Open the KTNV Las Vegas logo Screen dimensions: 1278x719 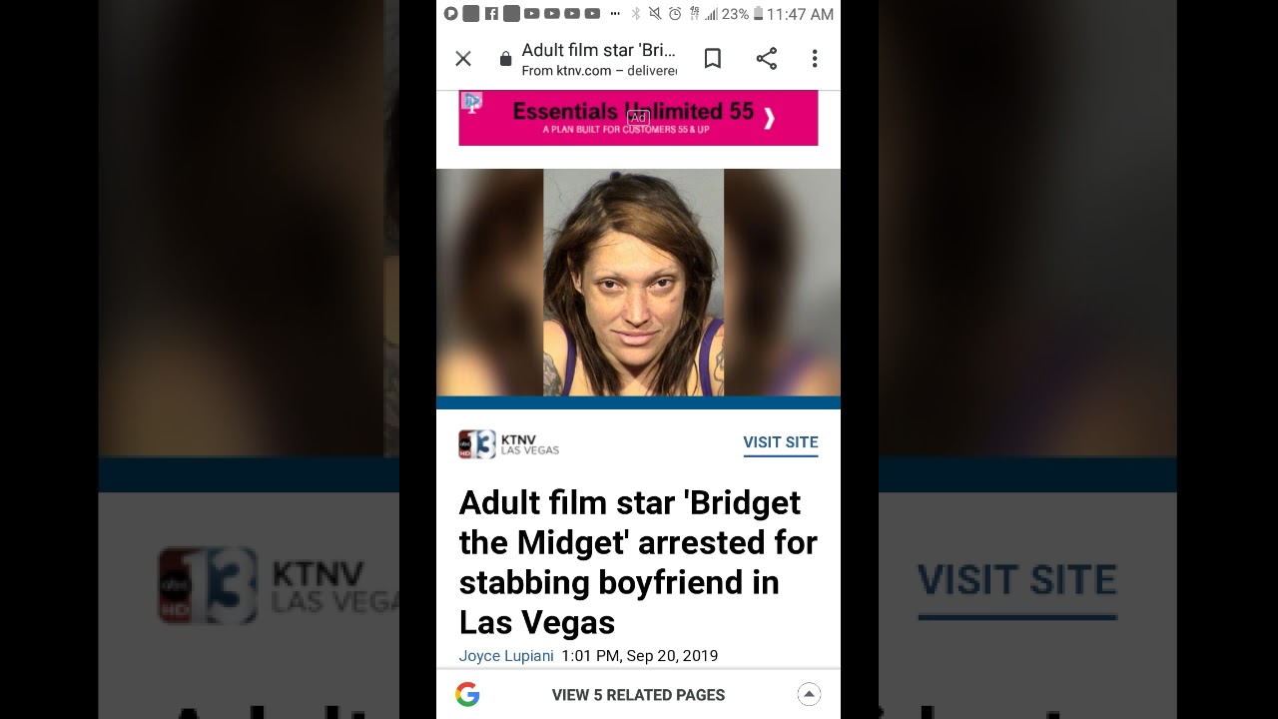pos(509,444)
